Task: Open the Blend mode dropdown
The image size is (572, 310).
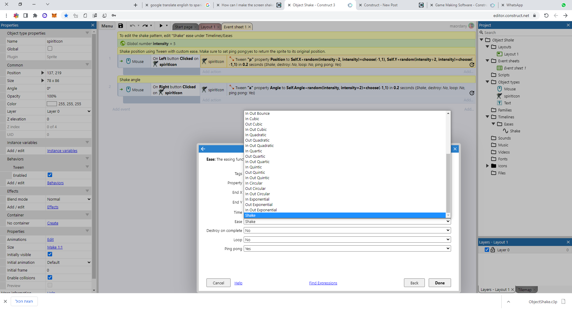Action: (69, 199)
